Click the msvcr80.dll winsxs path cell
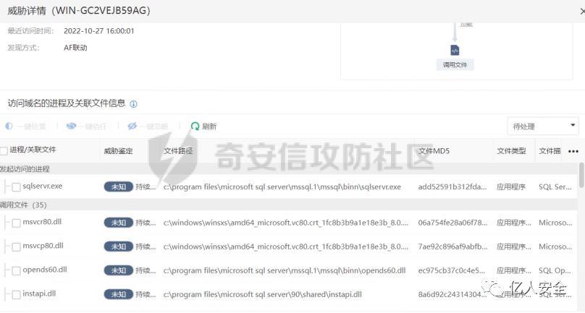585x313 pixels. (x=286, y=223)
